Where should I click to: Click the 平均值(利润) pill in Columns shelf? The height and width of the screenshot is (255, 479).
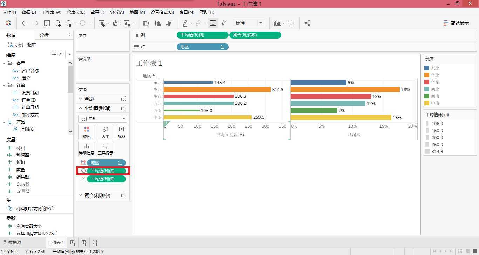pyautogui.click(x=202, y=35)
